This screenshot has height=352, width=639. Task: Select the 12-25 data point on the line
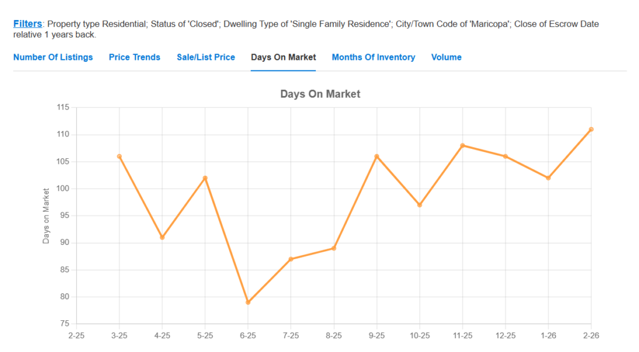(505, 156)
